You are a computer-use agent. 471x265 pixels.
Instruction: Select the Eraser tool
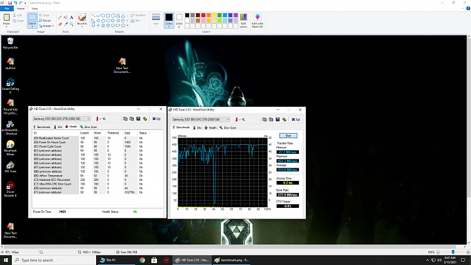pos(60,24)
